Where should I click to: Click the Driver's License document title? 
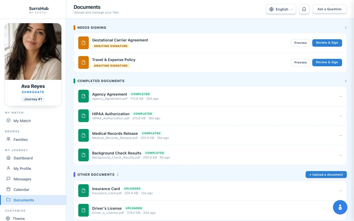tap(107, 208)
